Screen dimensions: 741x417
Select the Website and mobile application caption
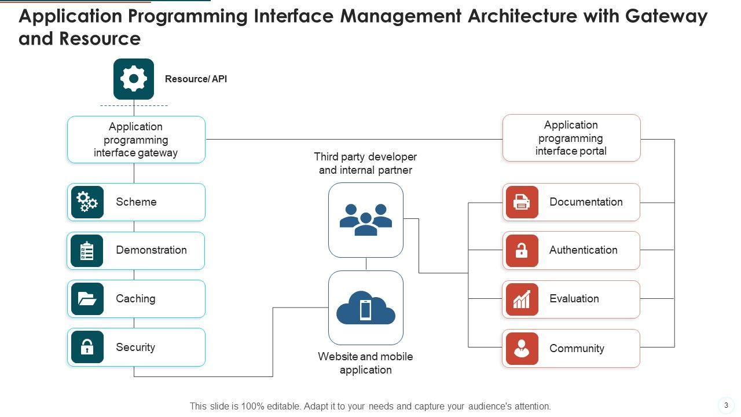point(365,363)
